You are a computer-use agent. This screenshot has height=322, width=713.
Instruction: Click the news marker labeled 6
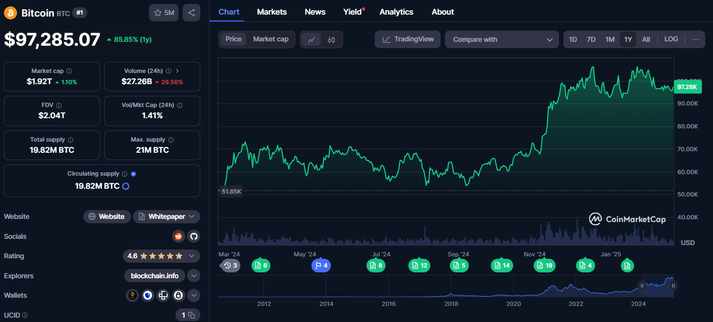(x=261, y=266)
